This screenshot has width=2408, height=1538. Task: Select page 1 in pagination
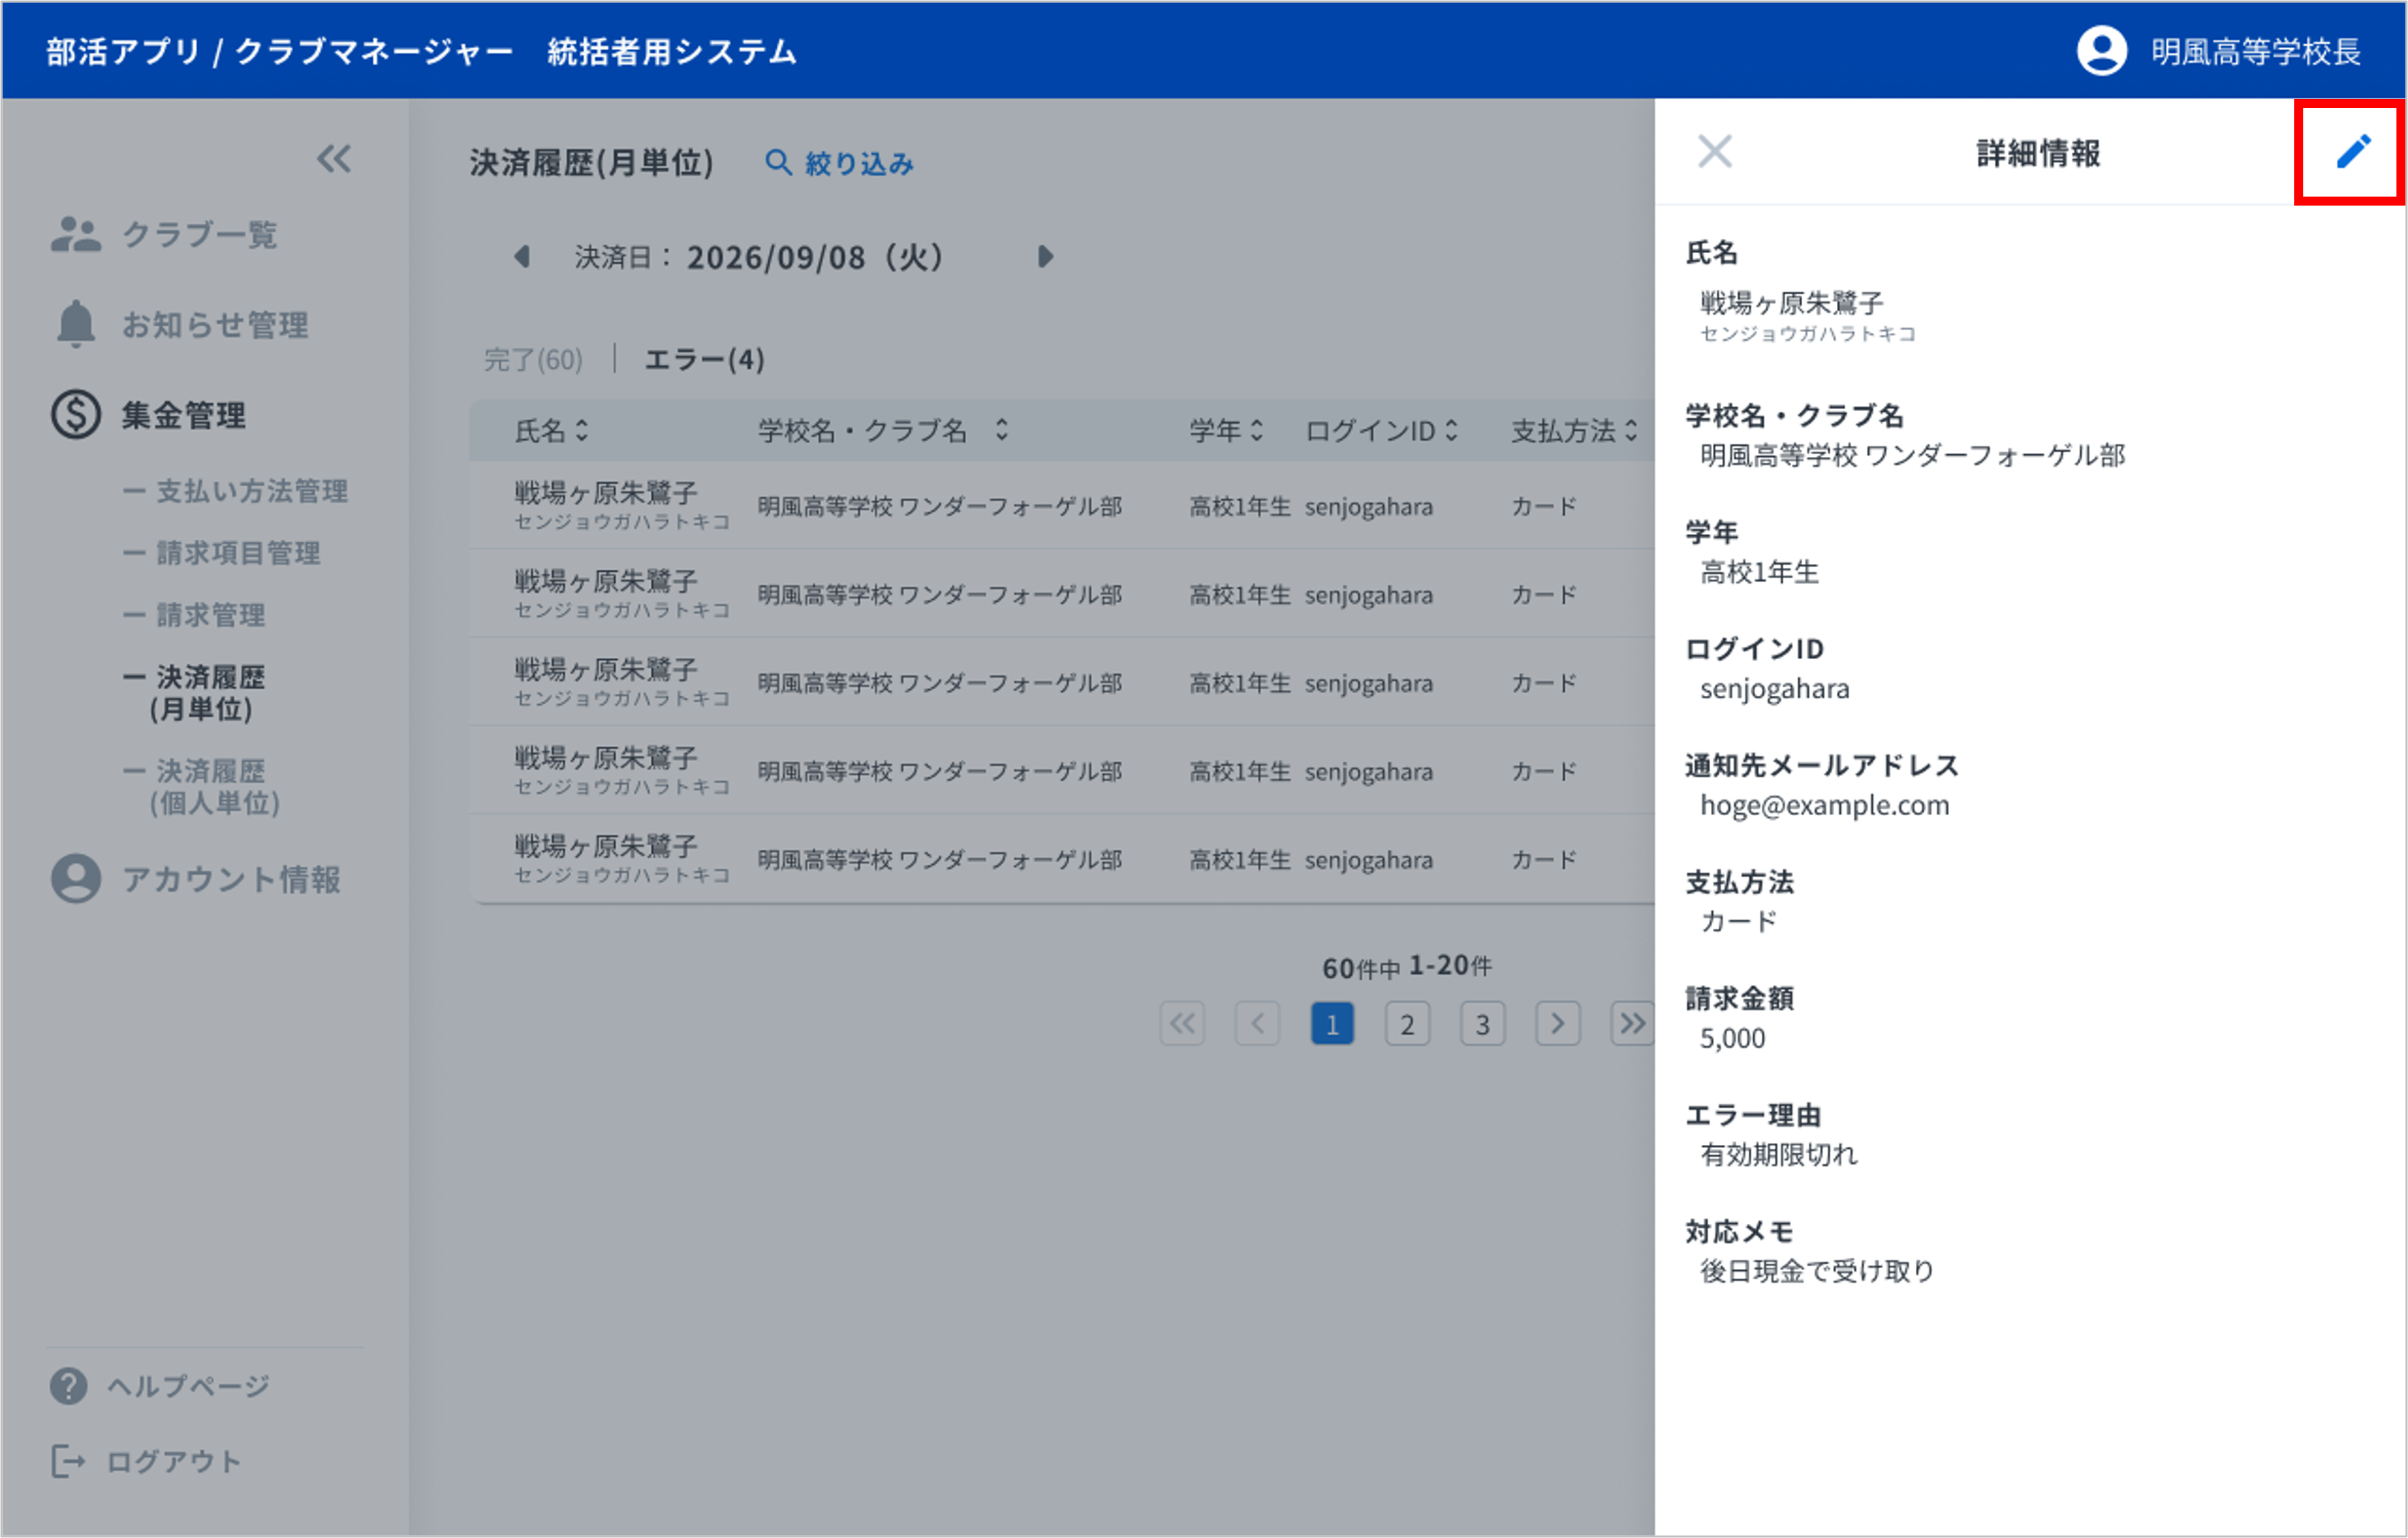pos(1332,1023)
